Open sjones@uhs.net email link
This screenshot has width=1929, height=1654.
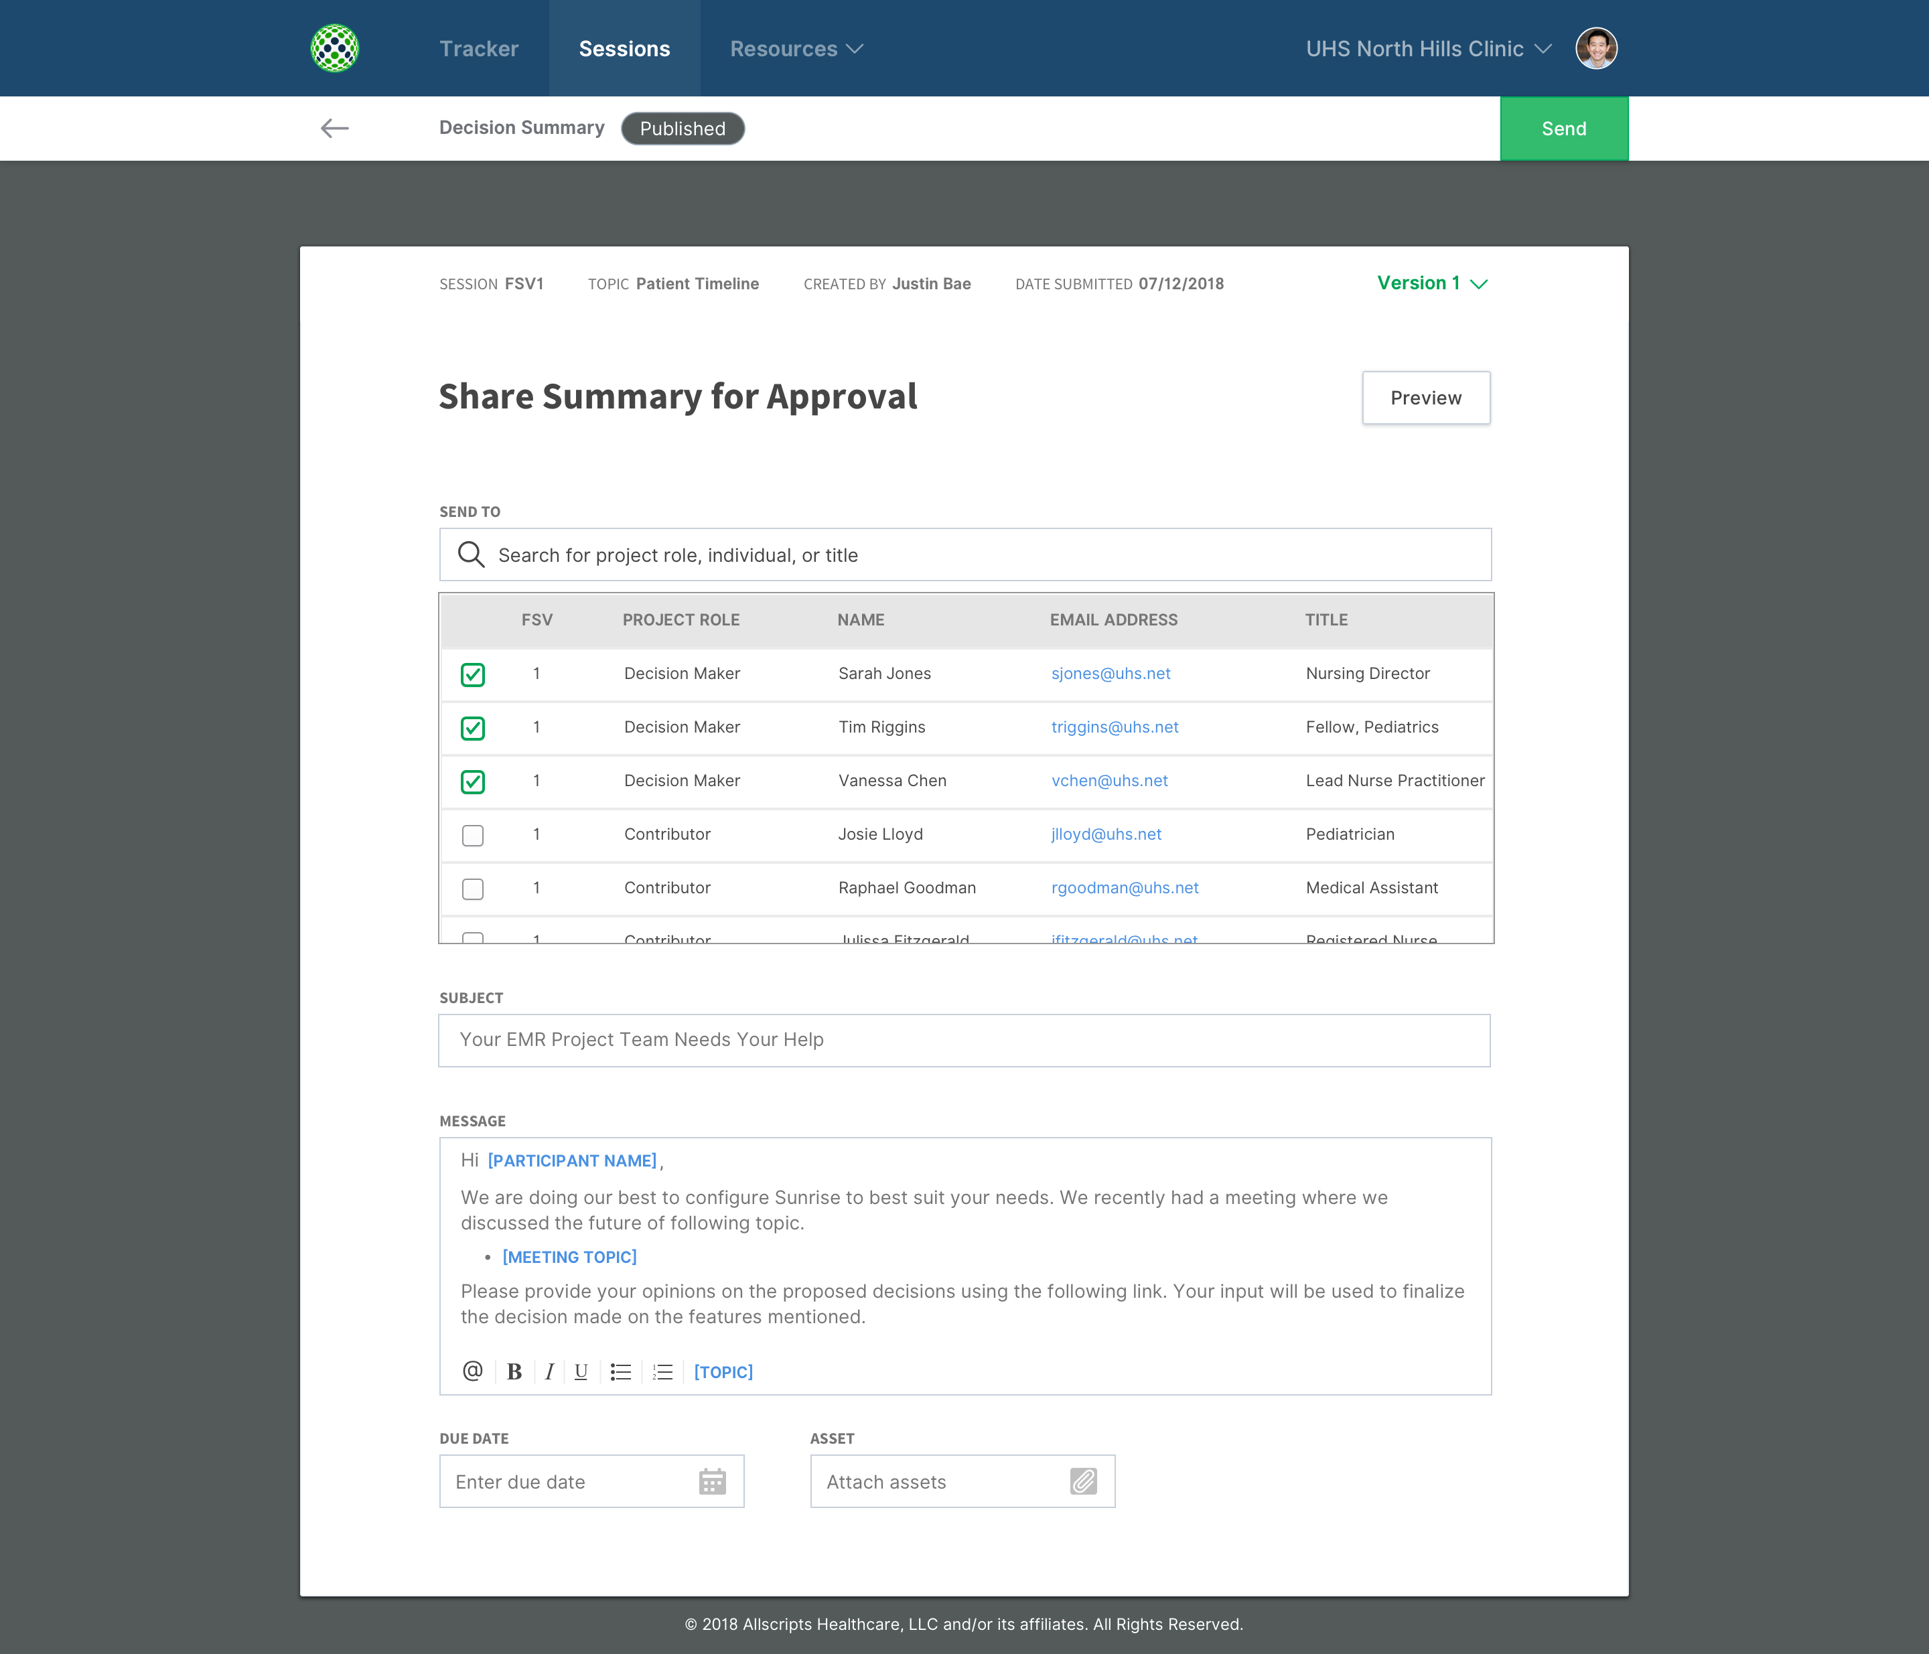coord(1111,673)
